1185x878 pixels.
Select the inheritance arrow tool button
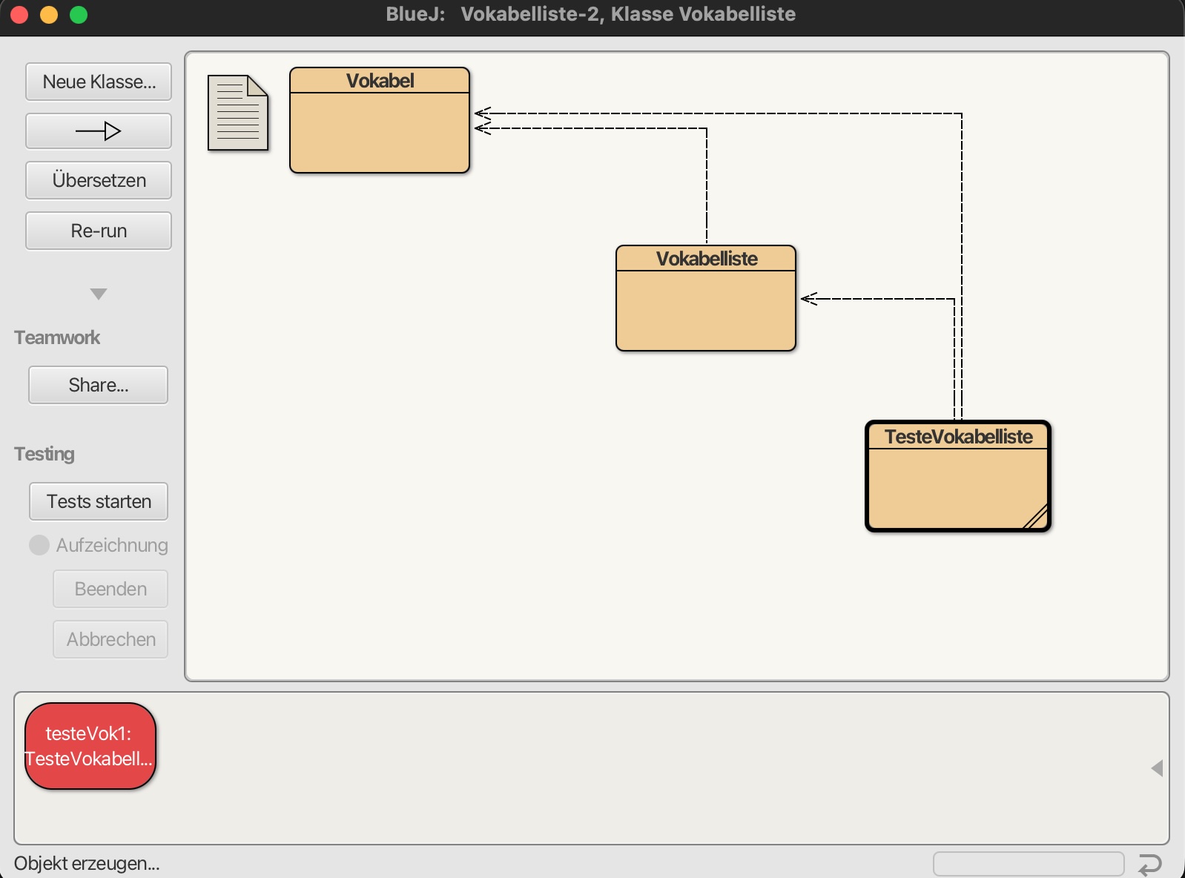click(99, 131)
